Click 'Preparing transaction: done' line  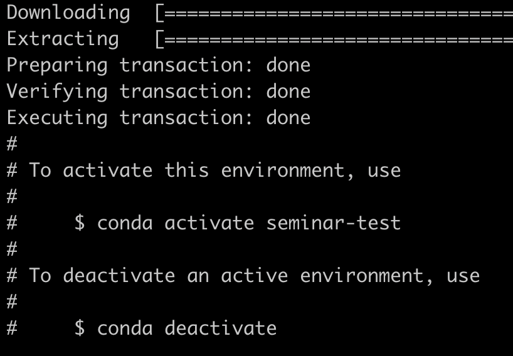[159, 66]
